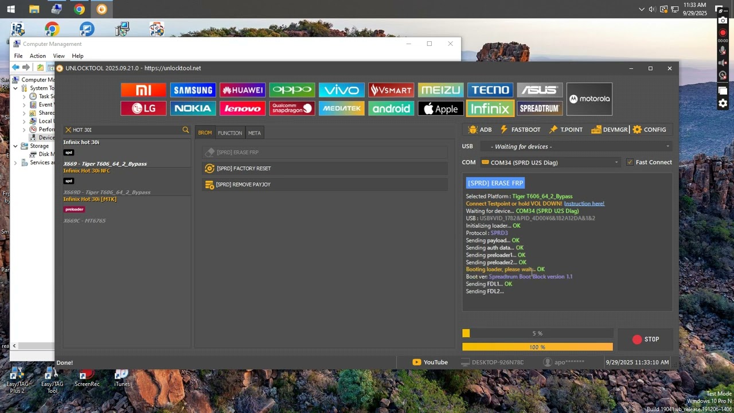Switch to the FUNCTION tab
Image resolution: width=734 pixels, height=413 pixels.
[x=229, y=133]
